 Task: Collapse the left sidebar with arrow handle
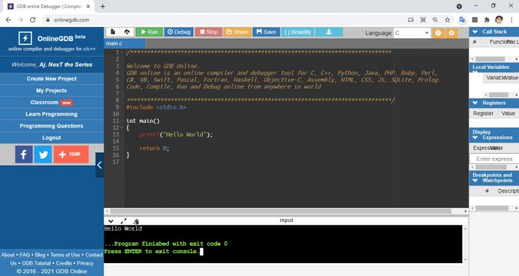tap(99, 164)
